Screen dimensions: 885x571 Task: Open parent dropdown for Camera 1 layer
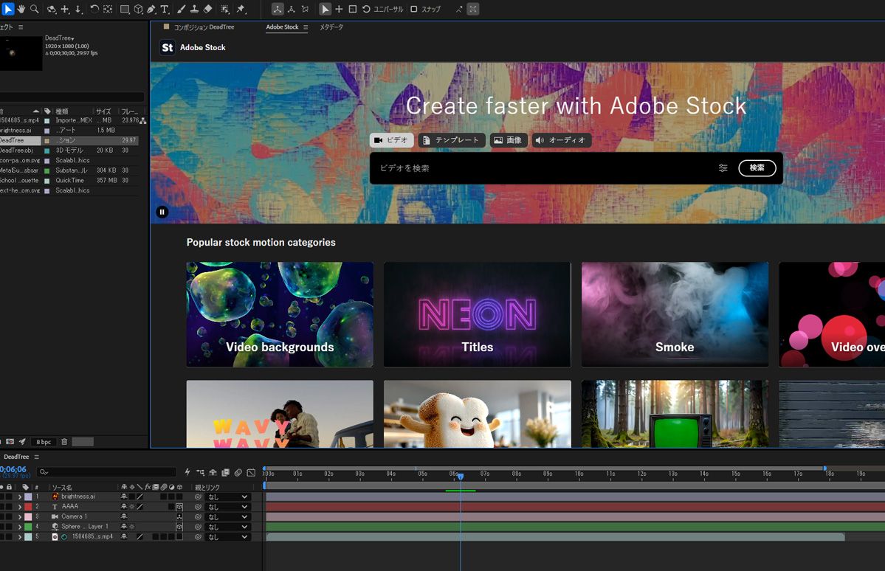(227, 517)
